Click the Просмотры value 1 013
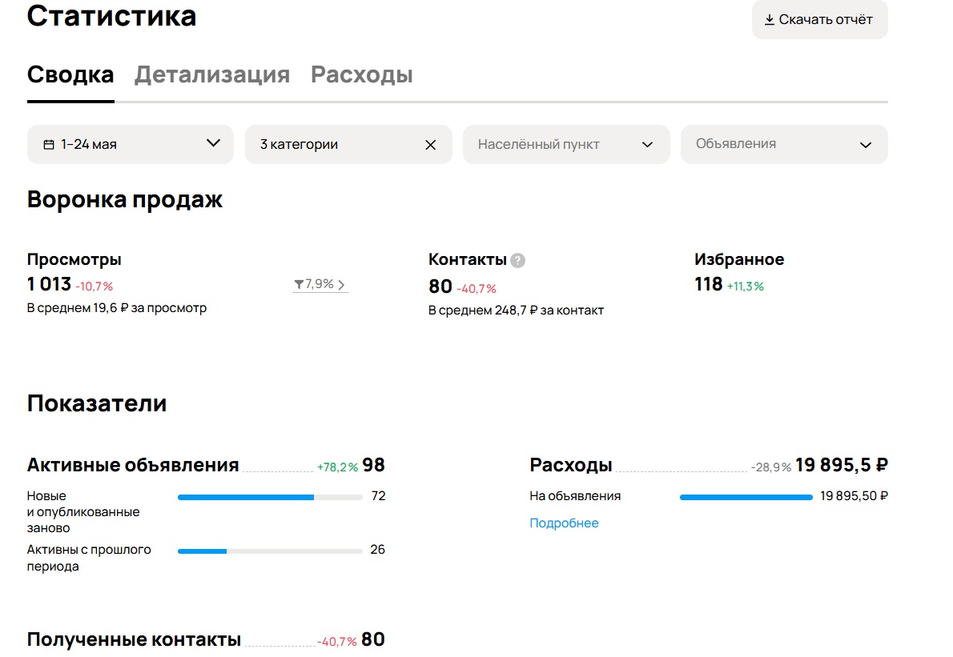This screenshot has height=657, width=953. point(49,284)
